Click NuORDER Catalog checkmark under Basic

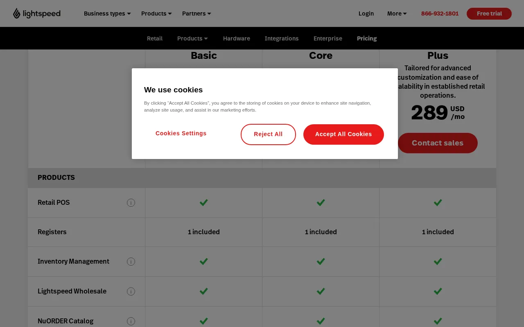tap(204, 321)
